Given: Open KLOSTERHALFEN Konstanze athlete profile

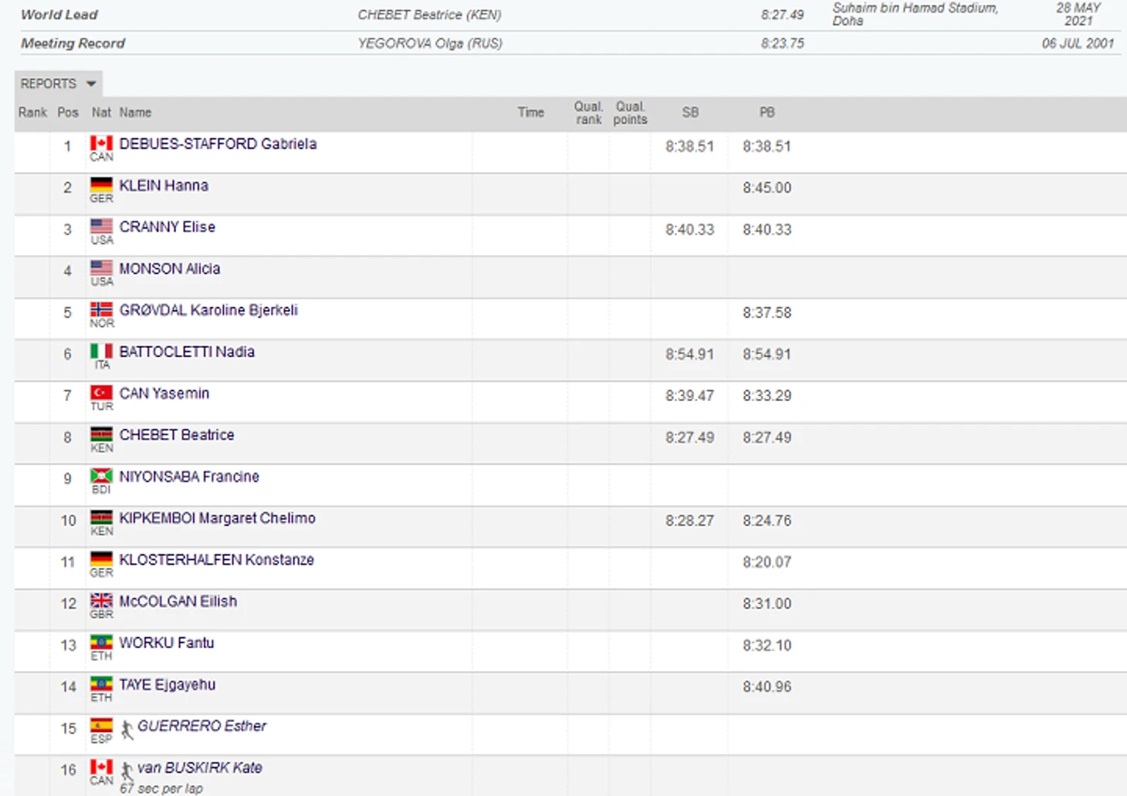Looking at the screenshot, I should [216, 560].
